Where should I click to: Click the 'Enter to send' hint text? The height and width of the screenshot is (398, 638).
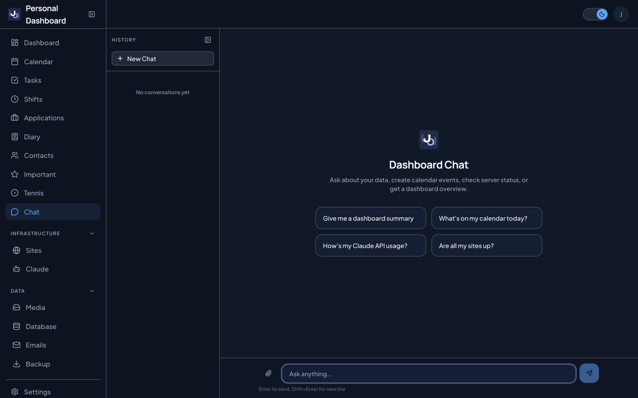[x=302, y=389]
